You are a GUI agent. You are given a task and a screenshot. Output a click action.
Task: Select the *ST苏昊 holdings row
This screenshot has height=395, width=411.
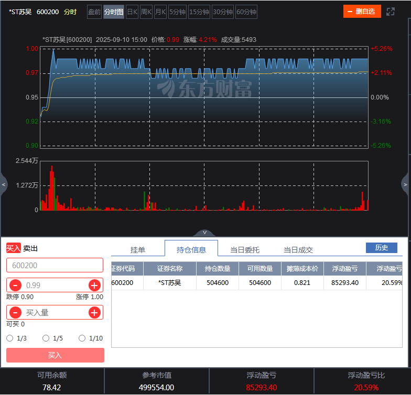(x=257, y=283)
